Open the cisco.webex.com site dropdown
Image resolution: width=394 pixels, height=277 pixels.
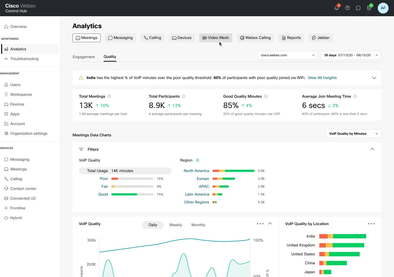click(288, 55)
